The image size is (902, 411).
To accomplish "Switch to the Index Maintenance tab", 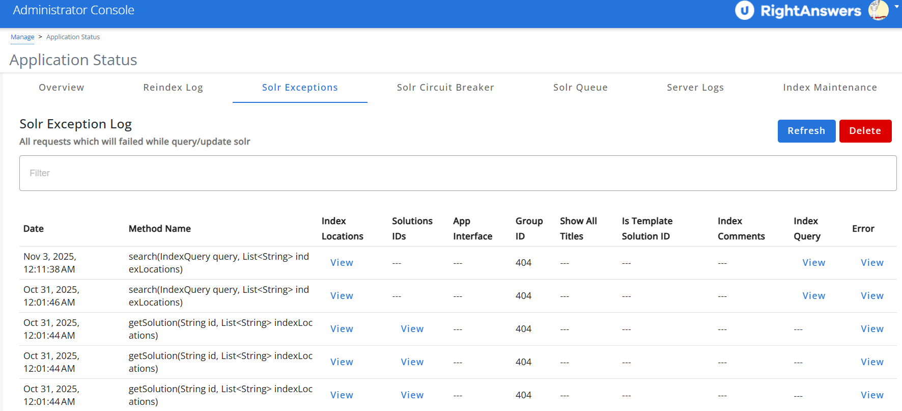I will click(830, 88).
